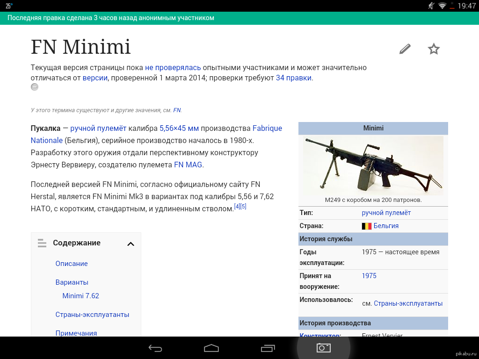
Task: Tap the camera screenshot button
Action: (x=324, y=348)
